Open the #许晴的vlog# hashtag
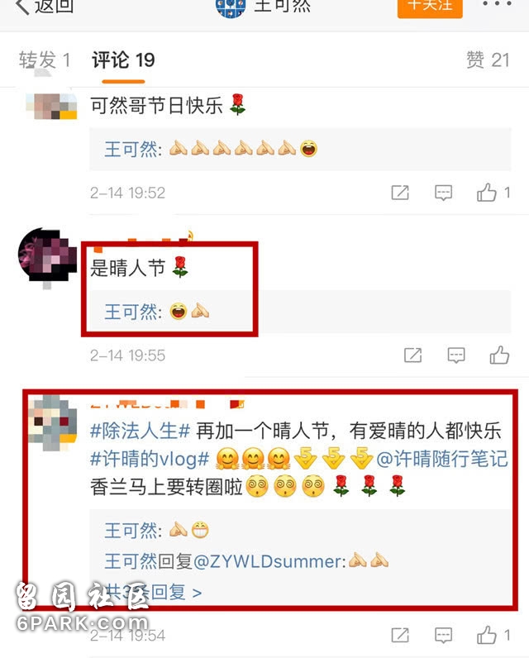The width and height of the screenshot is (529, 658). (150, 459)
